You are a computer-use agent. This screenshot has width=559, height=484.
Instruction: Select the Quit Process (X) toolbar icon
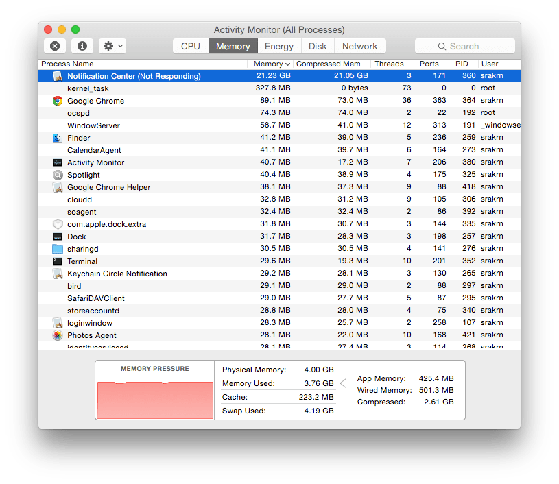click(x=54, y=45)
